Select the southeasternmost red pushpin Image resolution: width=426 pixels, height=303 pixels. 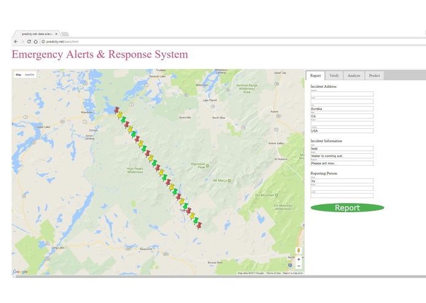click(x=199, y=225)
